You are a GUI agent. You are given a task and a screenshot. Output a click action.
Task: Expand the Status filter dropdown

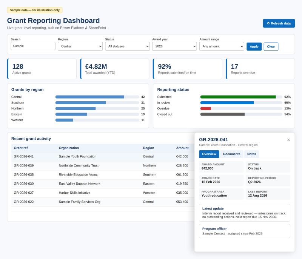127,46
